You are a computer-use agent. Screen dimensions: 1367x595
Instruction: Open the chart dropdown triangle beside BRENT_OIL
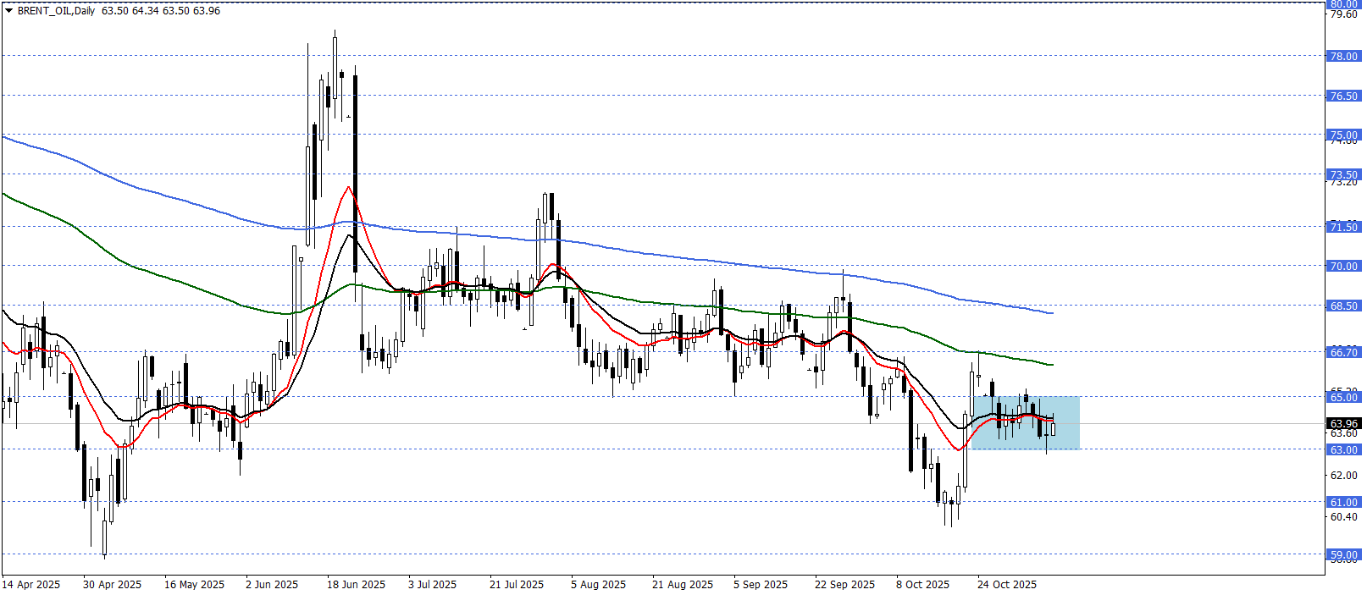[9, 11]
